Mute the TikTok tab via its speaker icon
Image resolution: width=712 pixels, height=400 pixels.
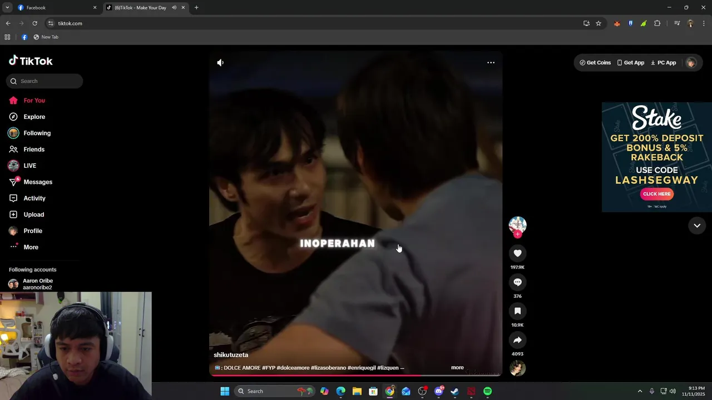click(174, 8)
